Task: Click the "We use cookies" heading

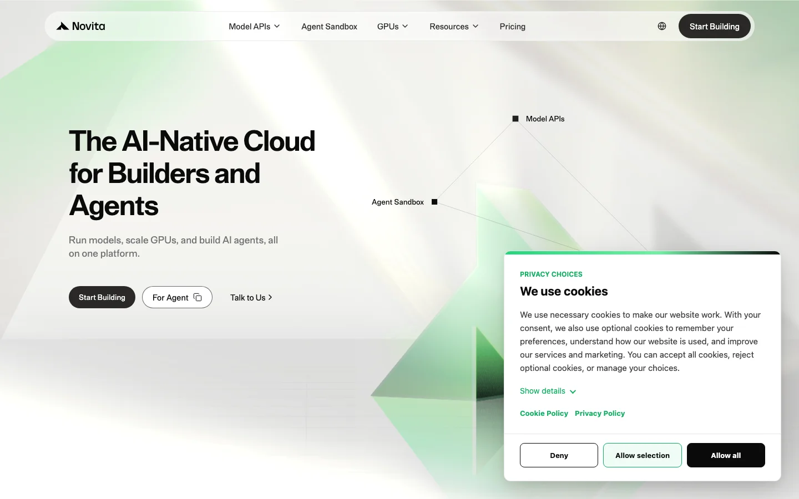Action: 564,291
